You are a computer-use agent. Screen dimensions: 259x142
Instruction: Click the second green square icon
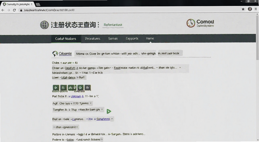(x=63, y=88)
